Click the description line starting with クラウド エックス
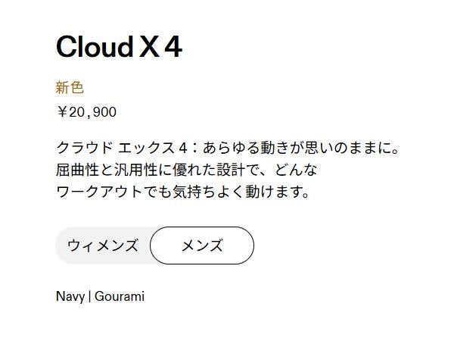 [x=227, y=147]
